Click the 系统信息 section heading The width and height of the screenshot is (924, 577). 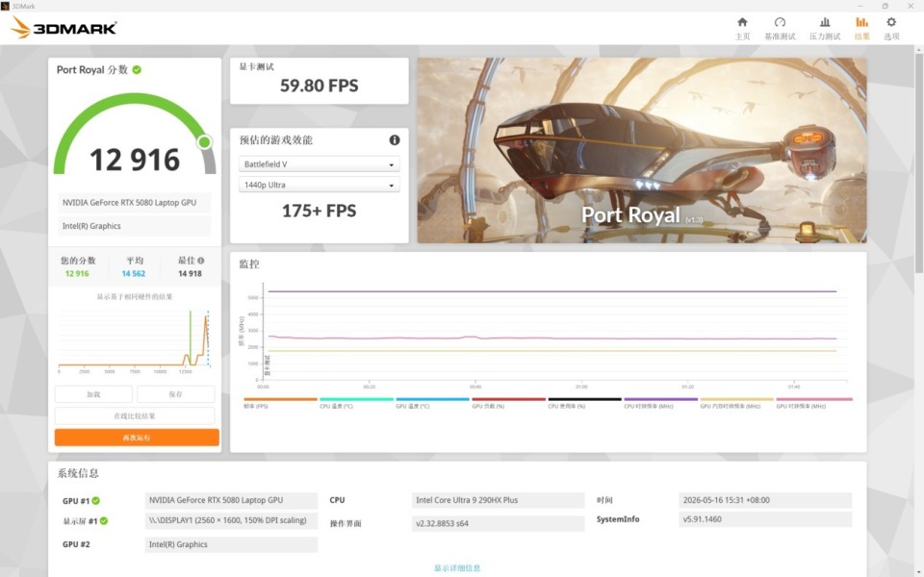click(78, 473)
